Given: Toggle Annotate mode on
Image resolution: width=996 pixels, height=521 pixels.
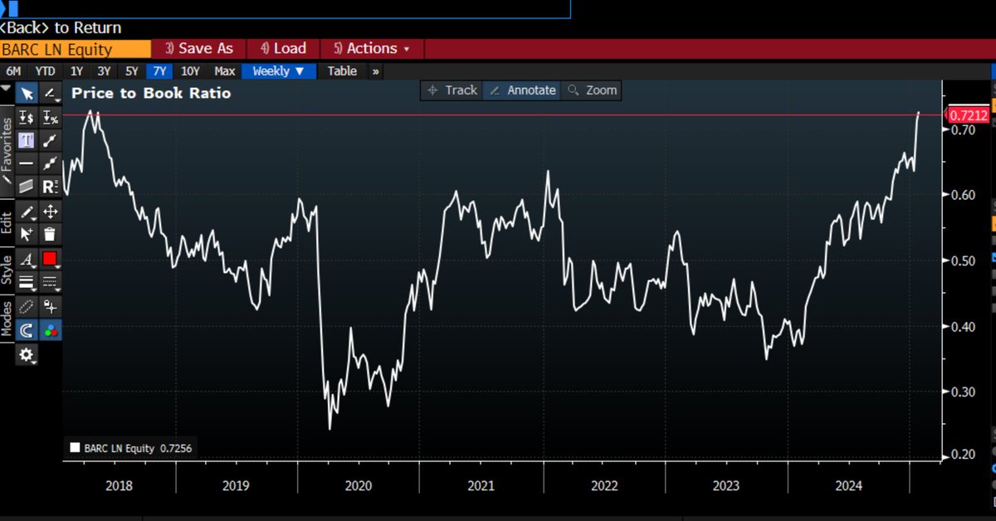Looking at the screenshot, I should click(x=521, y=90).
